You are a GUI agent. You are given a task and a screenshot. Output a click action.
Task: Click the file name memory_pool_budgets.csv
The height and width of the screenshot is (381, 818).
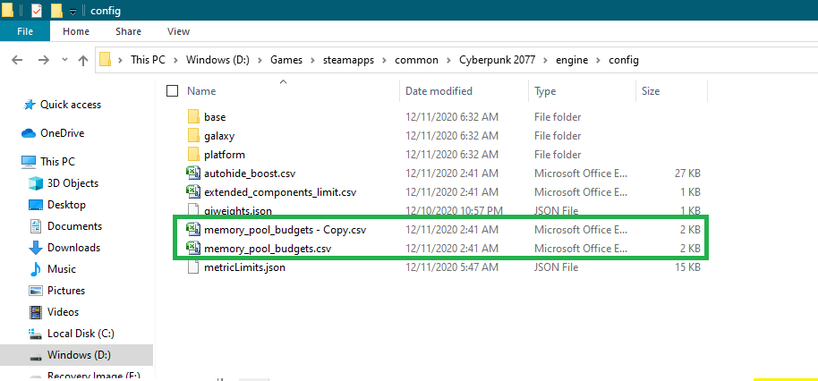coord(268,249)
